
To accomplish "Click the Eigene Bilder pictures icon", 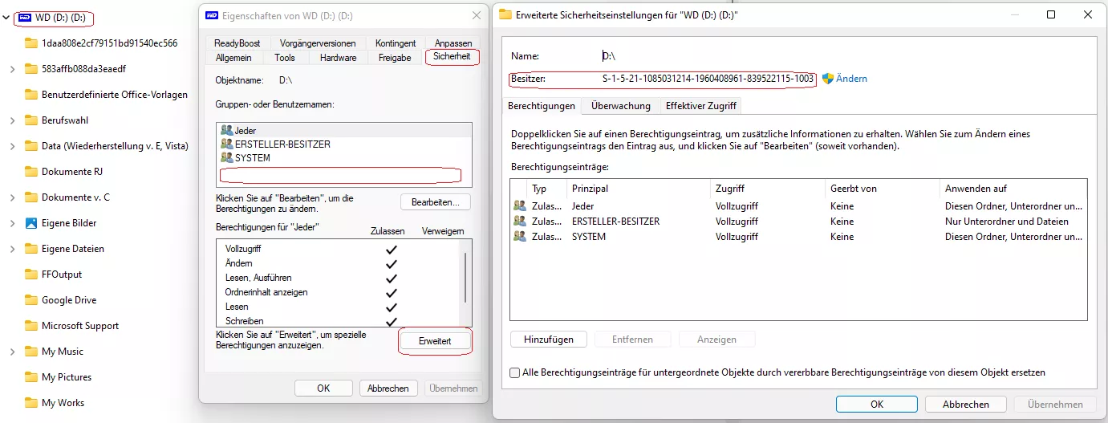I will (x=31, y=223).
